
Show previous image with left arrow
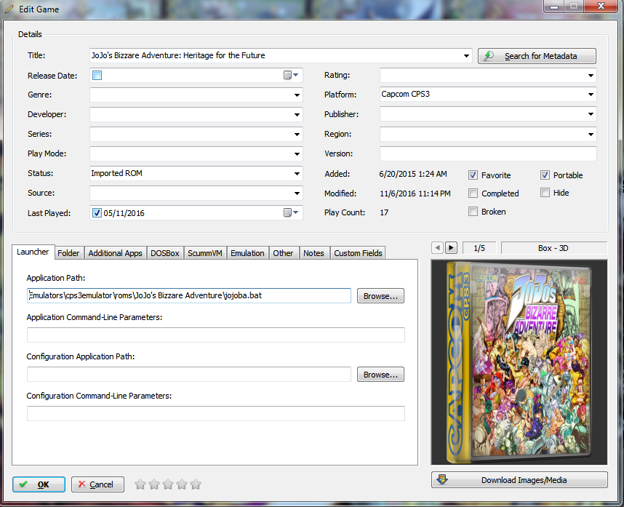[437, 248]
